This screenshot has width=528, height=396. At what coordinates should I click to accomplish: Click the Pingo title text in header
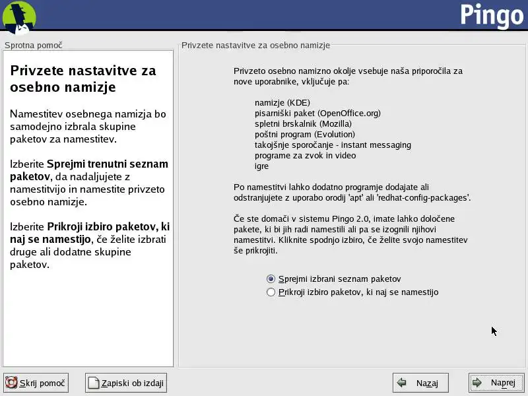tap(492, 15)
